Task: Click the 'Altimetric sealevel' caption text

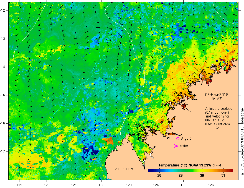Action: 219,109
